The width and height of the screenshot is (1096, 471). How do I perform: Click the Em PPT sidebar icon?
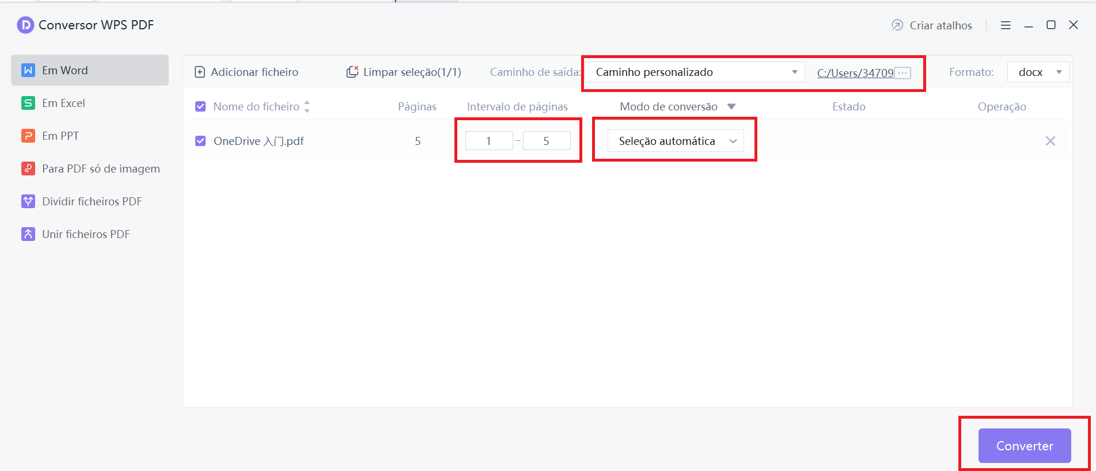pyautogui.click(x=28, y=136)
